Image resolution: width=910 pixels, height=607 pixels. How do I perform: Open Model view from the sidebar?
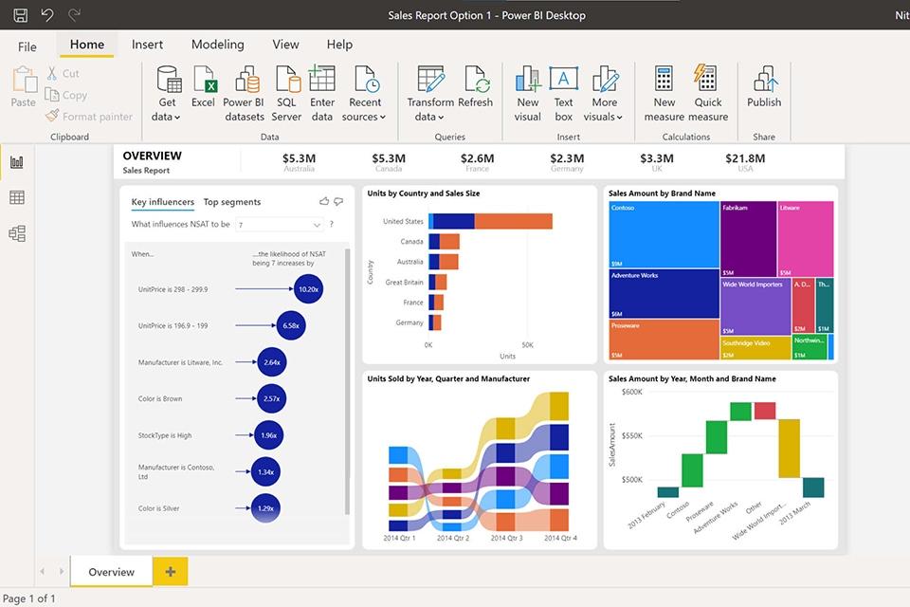[x=15, y=233]
